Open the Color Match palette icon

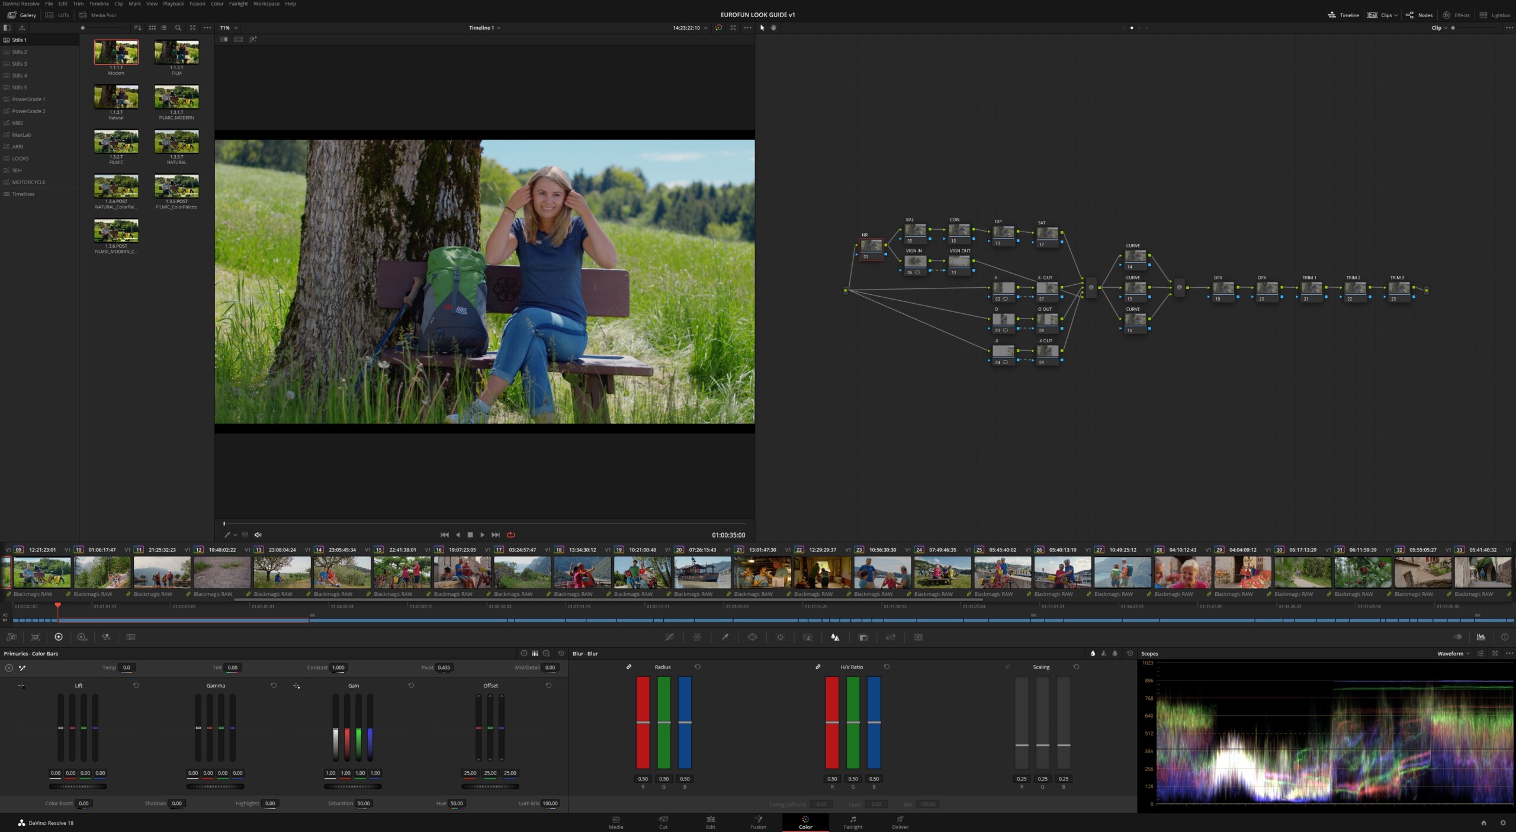tap(36, 637)
